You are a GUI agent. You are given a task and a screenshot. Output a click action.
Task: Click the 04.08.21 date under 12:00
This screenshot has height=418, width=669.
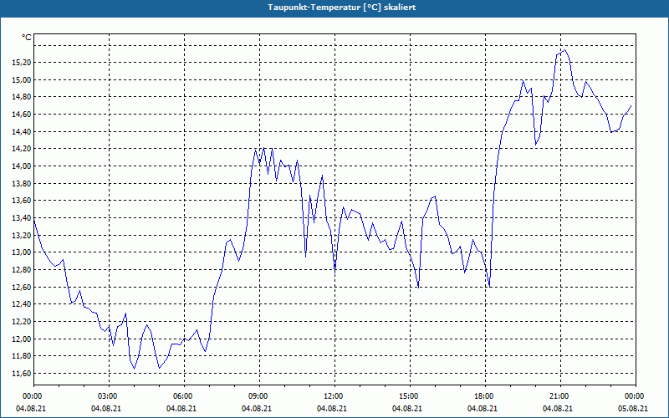coord(332,409)
